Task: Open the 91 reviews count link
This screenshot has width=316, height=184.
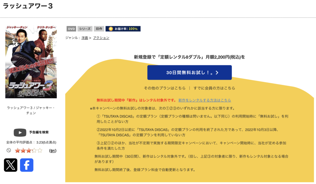Action: coord(53,151)
